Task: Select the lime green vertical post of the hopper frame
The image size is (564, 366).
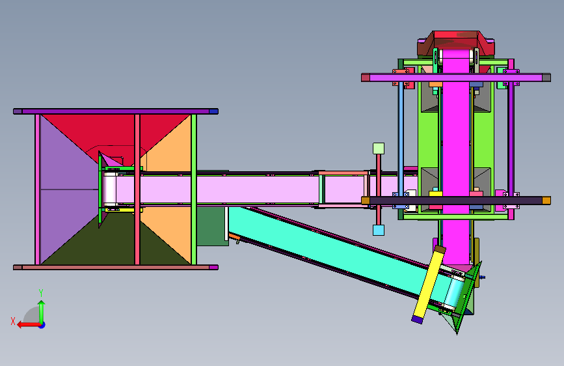Action: coord(194,190)
